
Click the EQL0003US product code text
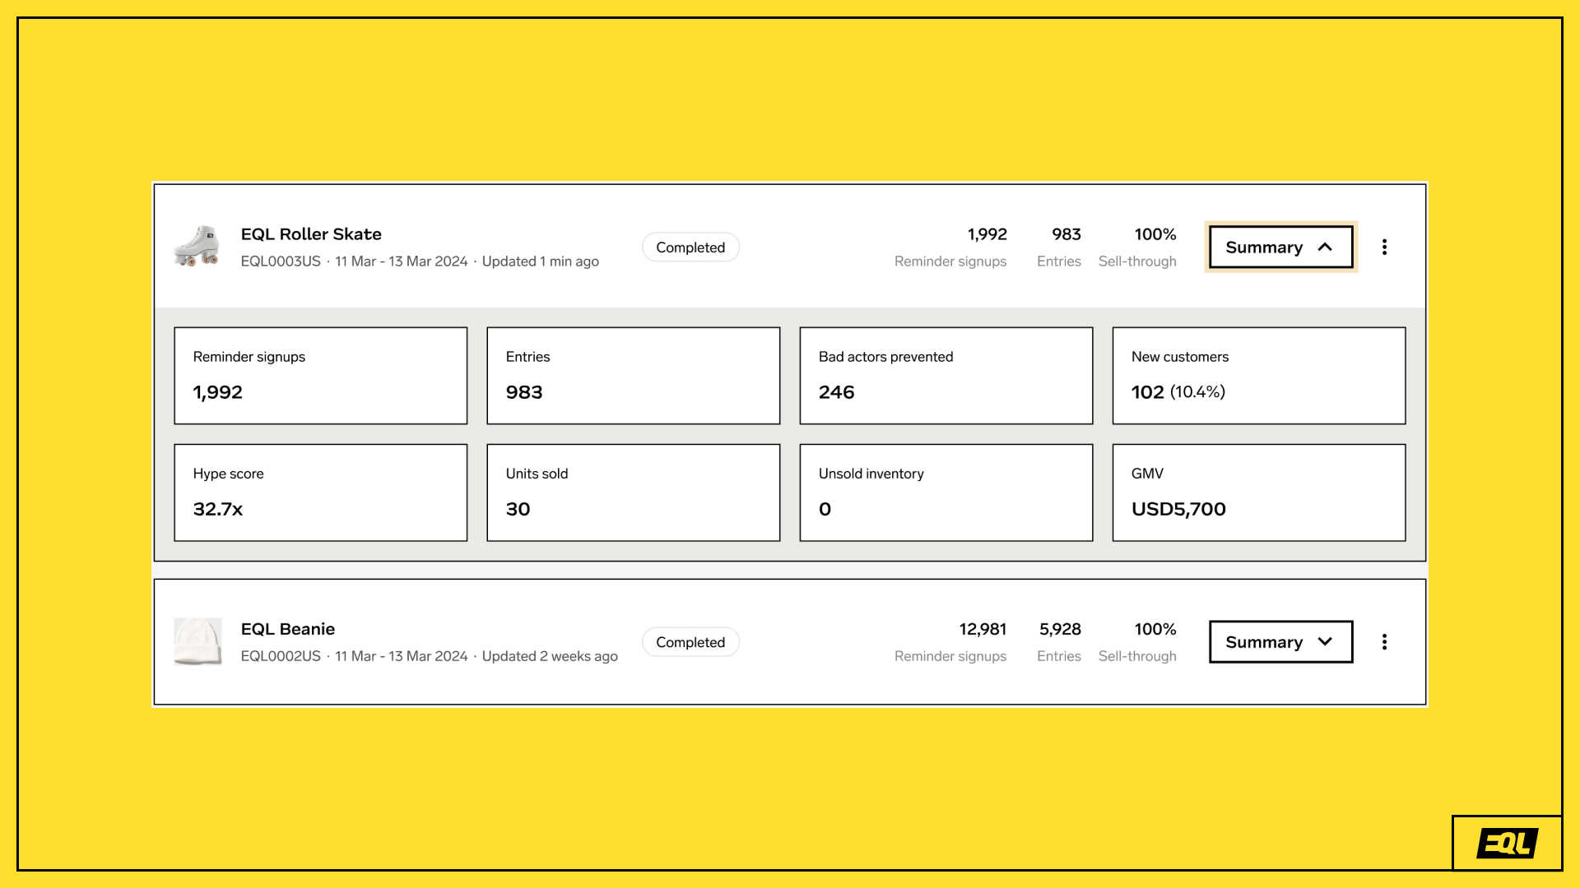pos(281,261)
